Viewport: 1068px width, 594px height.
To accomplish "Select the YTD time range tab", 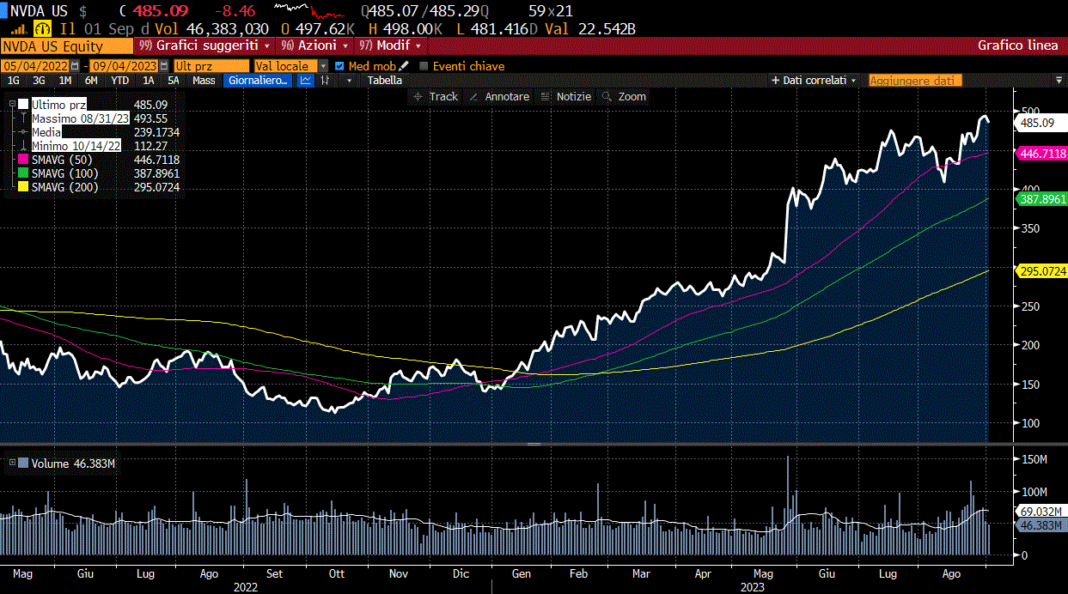I will [120, 81].
